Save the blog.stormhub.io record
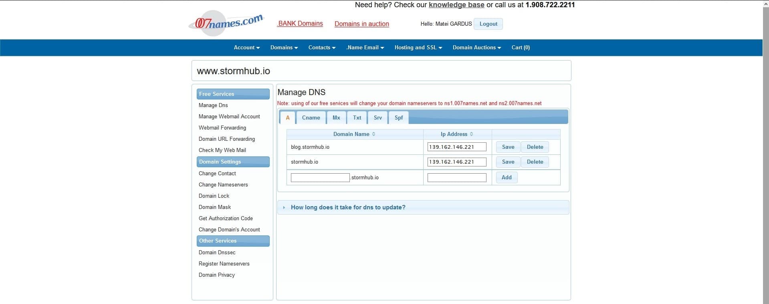 tap(508, 147)
